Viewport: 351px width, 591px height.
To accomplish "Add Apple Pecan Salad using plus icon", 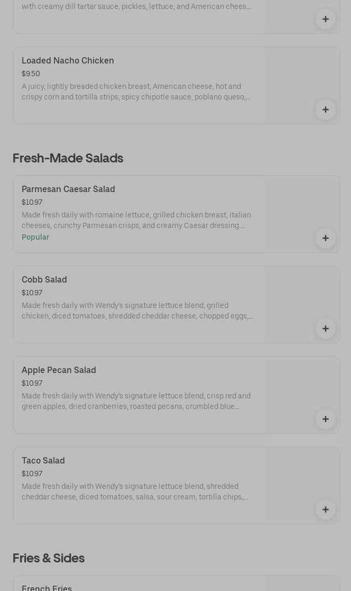I will [325, 419].
